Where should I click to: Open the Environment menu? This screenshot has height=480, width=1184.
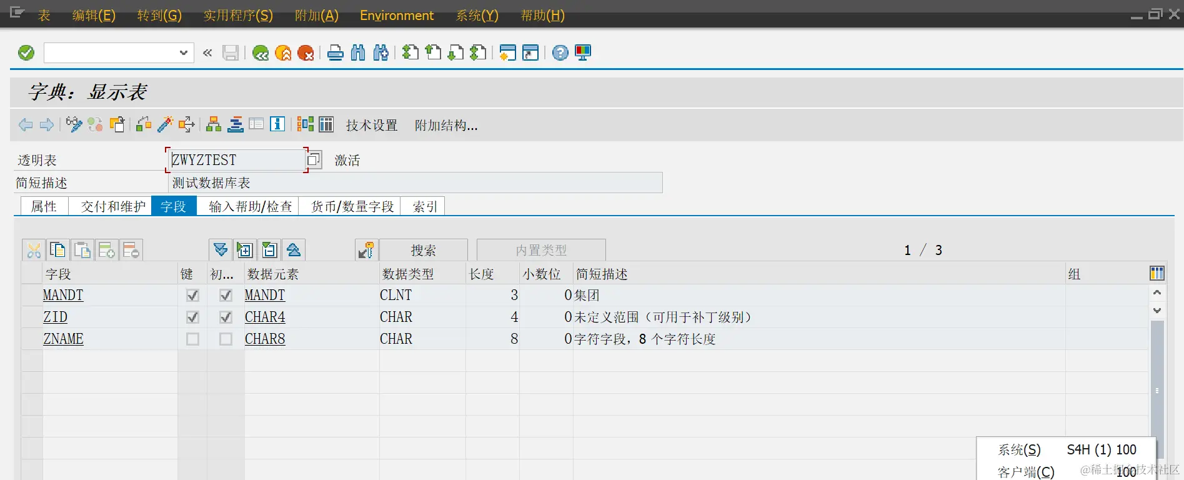(397, 15)
